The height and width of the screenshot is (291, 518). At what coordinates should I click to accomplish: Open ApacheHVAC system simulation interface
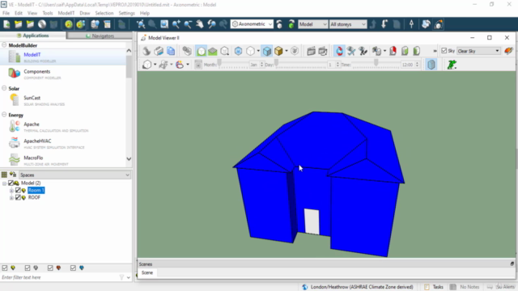pyautogui.click(x=63, y=144)
